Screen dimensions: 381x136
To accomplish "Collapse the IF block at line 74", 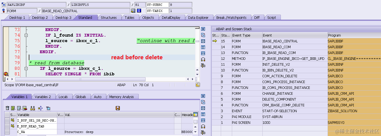I will [26, 35].
